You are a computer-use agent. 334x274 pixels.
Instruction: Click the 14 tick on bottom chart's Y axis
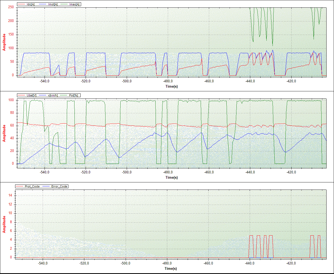click(10, 195)
